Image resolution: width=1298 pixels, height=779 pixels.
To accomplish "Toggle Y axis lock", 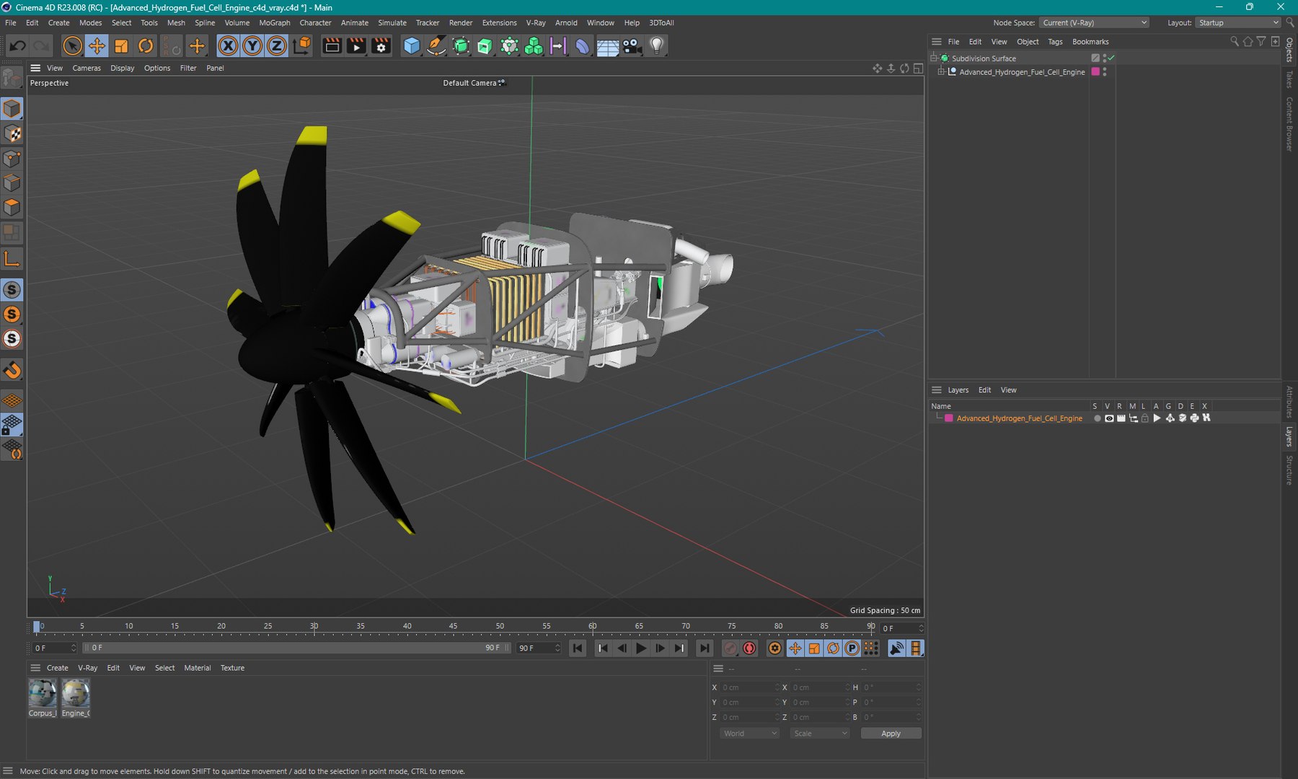I will point(252,46).
